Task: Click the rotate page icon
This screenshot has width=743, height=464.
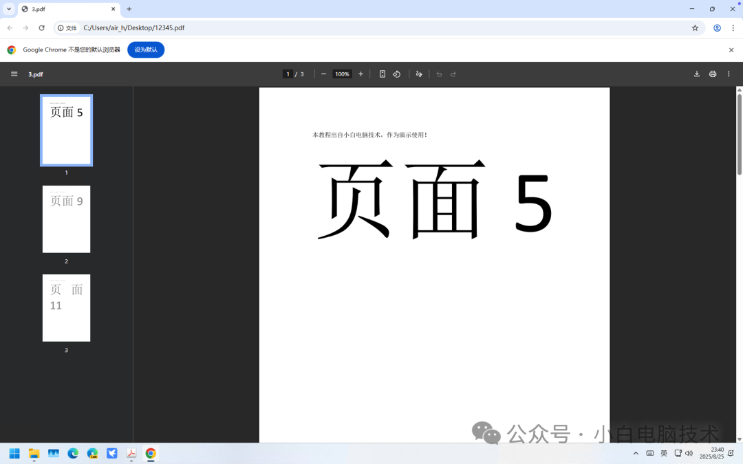Action: click(x=396, y=74)
